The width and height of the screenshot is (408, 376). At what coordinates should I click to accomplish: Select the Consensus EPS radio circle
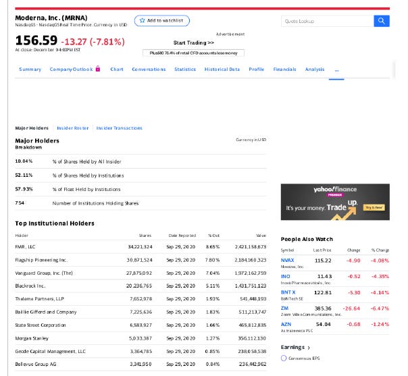284,358
